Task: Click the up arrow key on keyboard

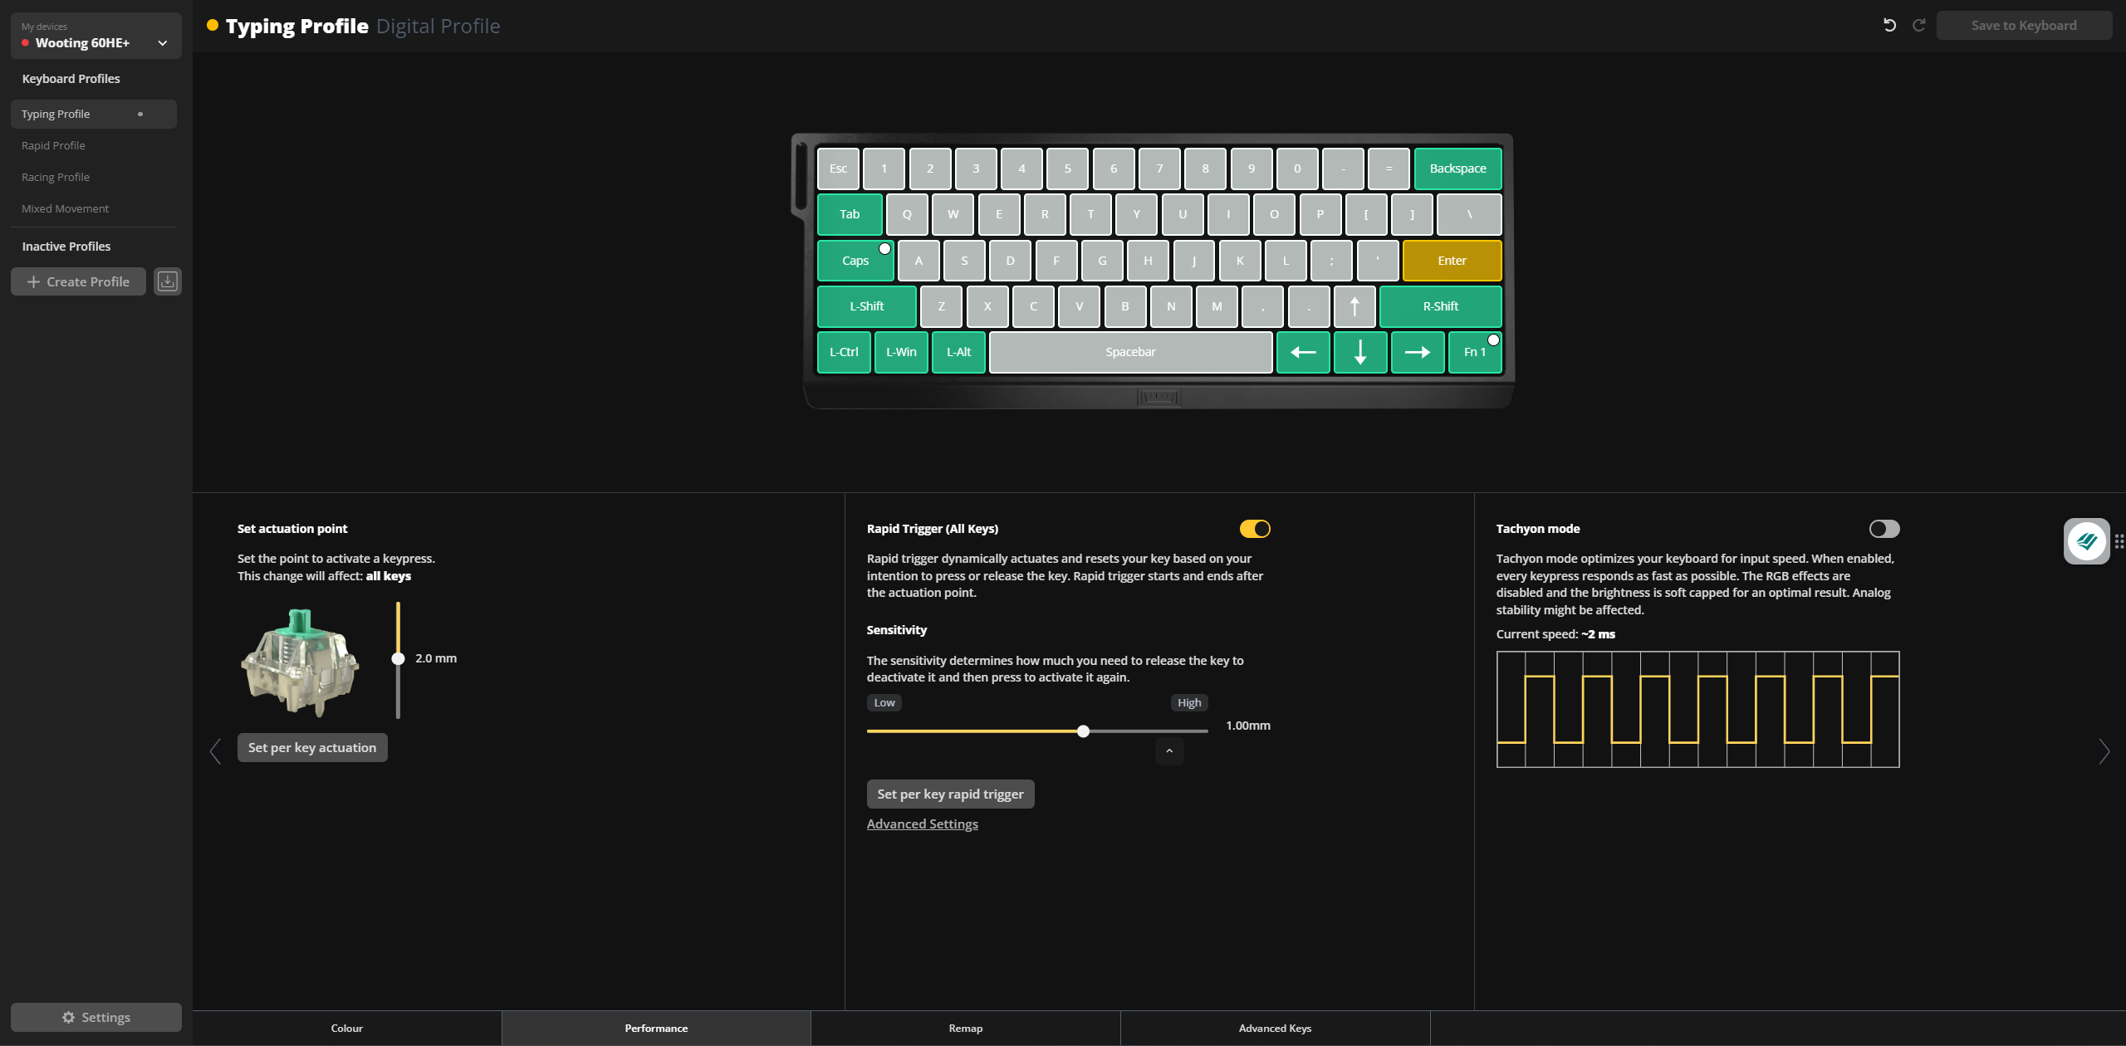Action: point(1354,306)
